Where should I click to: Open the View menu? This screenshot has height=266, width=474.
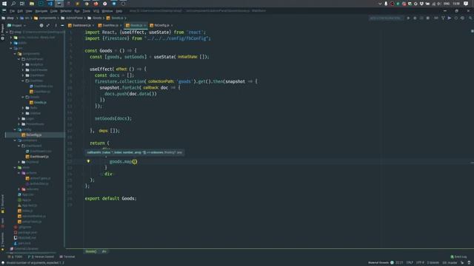tap(29, 11)
